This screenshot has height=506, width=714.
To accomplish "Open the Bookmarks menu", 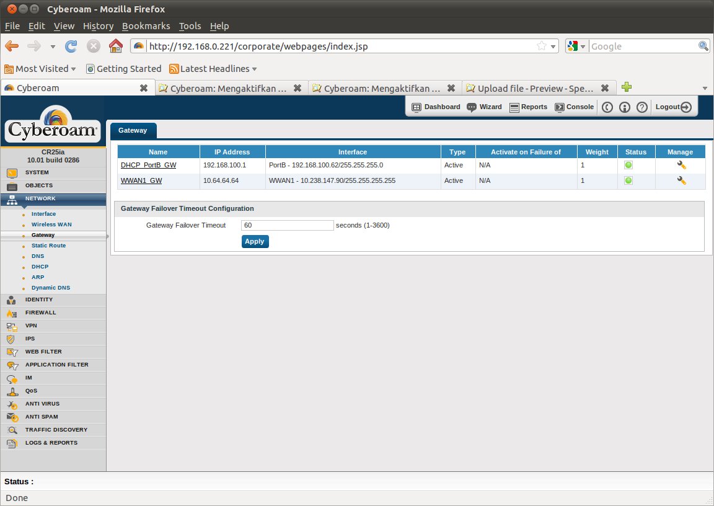I will [x=146, y=26].
